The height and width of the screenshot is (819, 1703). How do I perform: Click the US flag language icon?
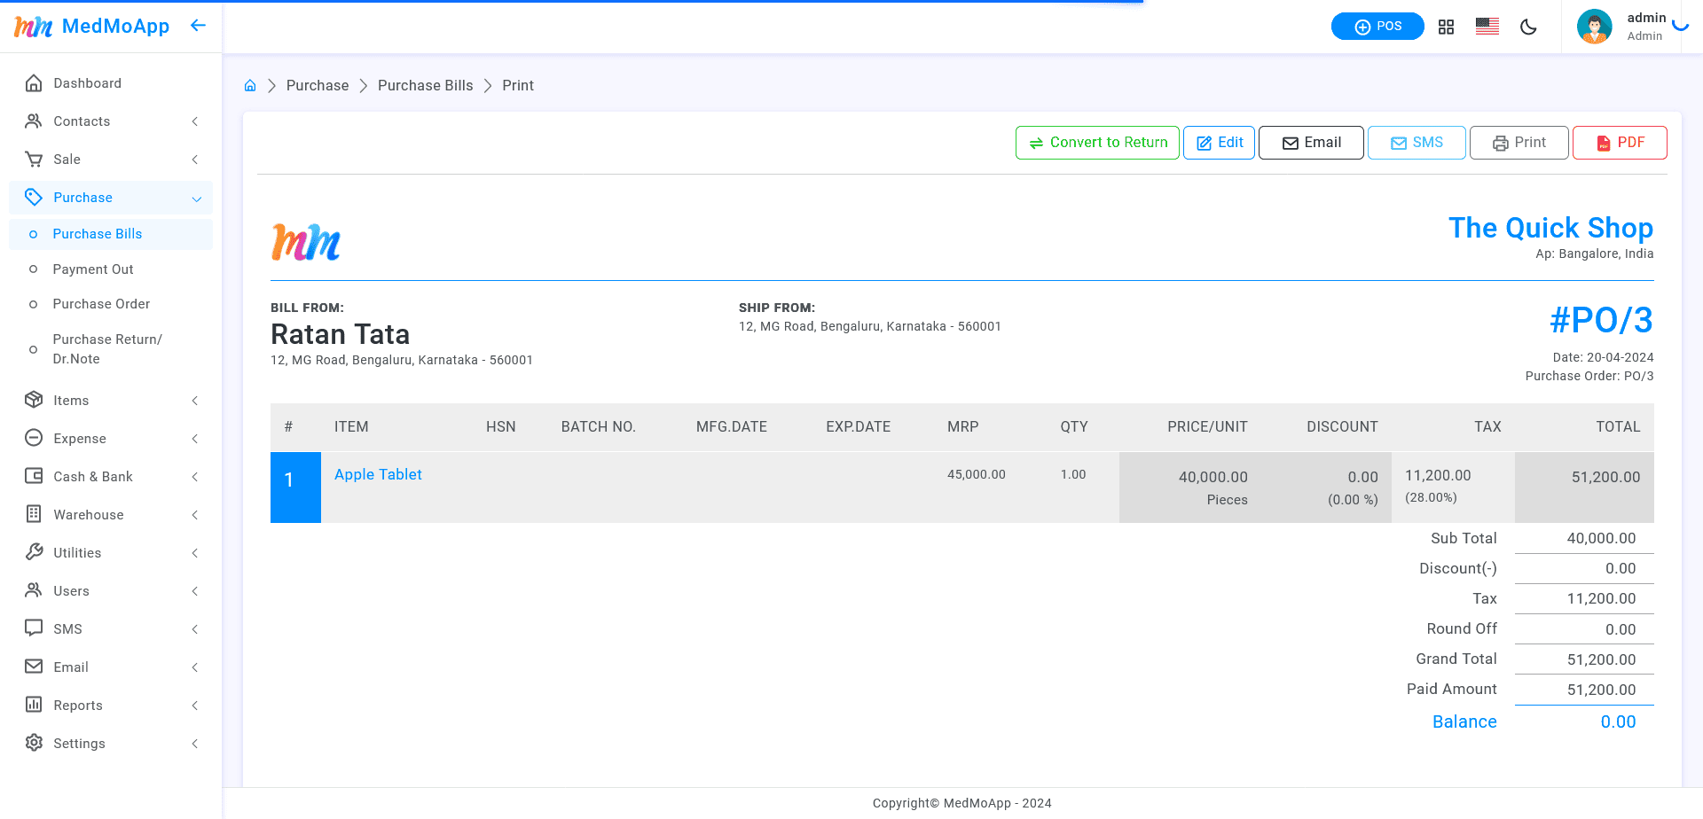coord(1487,27)
